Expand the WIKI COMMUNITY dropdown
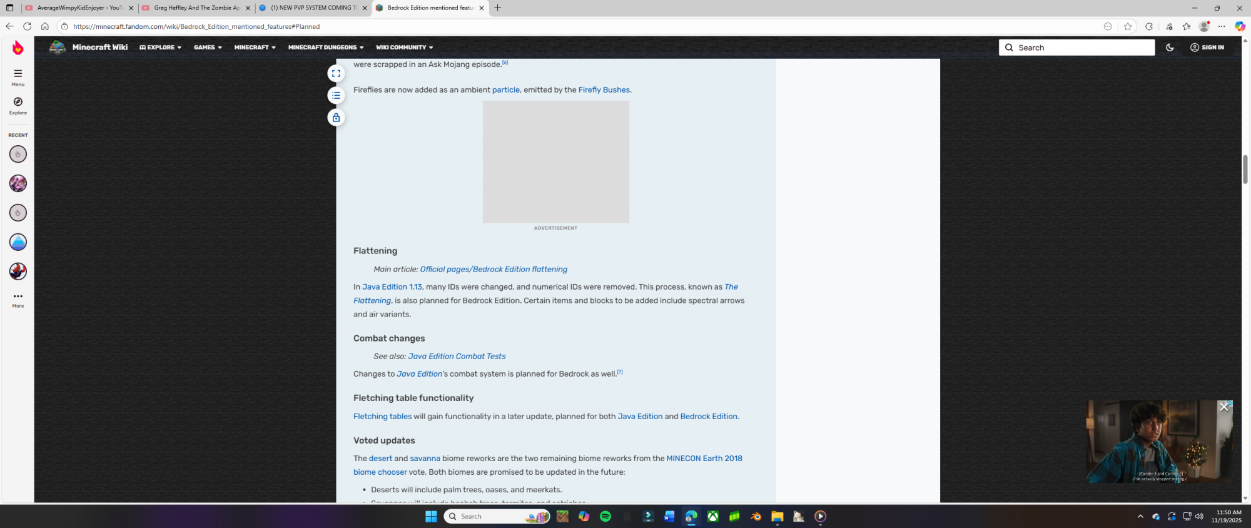The height and width of the screenshot is (528, 1251). [404, 48]
